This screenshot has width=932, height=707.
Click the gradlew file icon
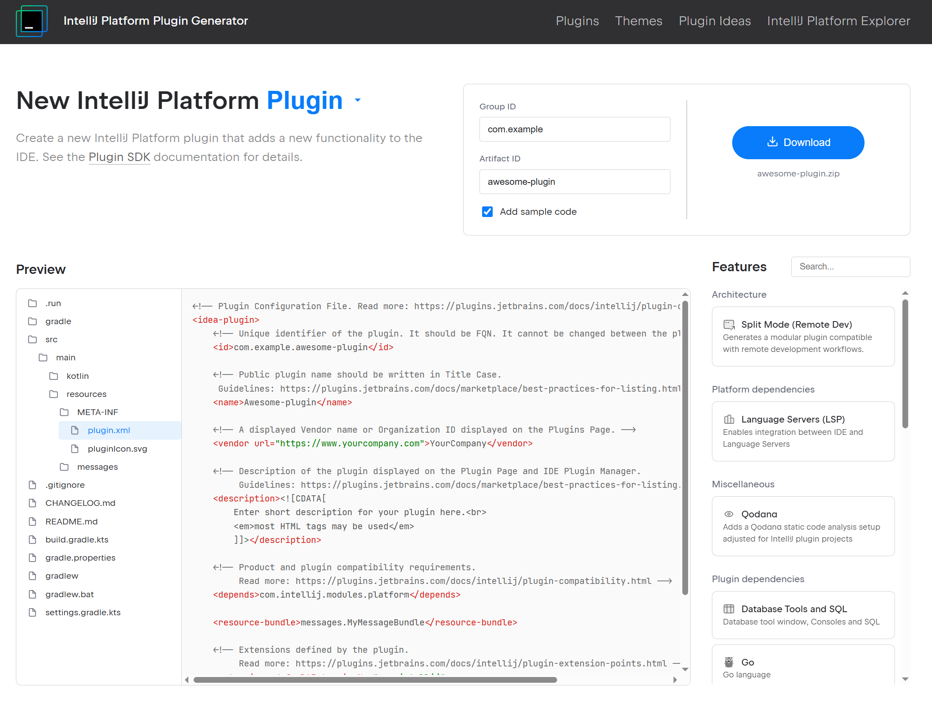33,576
